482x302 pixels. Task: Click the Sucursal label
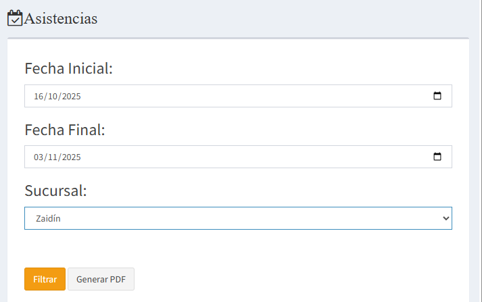point(55,191)
